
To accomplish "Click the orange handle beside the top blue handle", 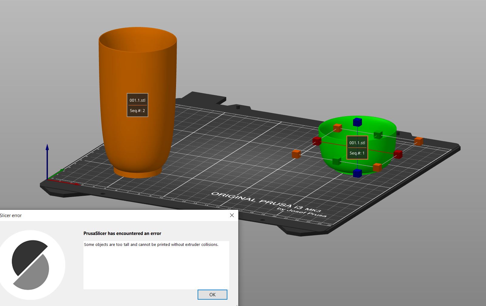I will point(338,128).
